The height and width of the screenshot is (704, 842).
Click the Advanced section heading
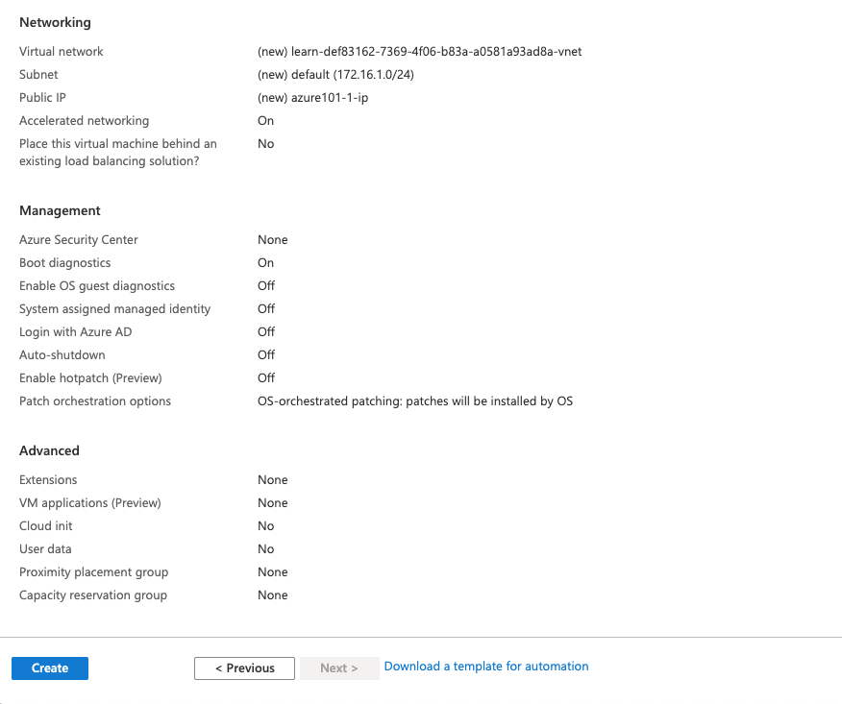(49, 450)
